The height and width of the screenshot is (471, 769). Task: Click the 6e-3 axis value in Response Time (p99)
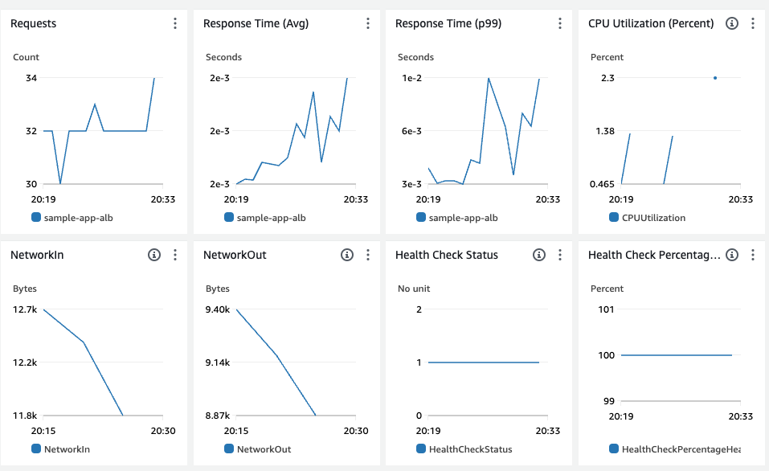[412, 131]
